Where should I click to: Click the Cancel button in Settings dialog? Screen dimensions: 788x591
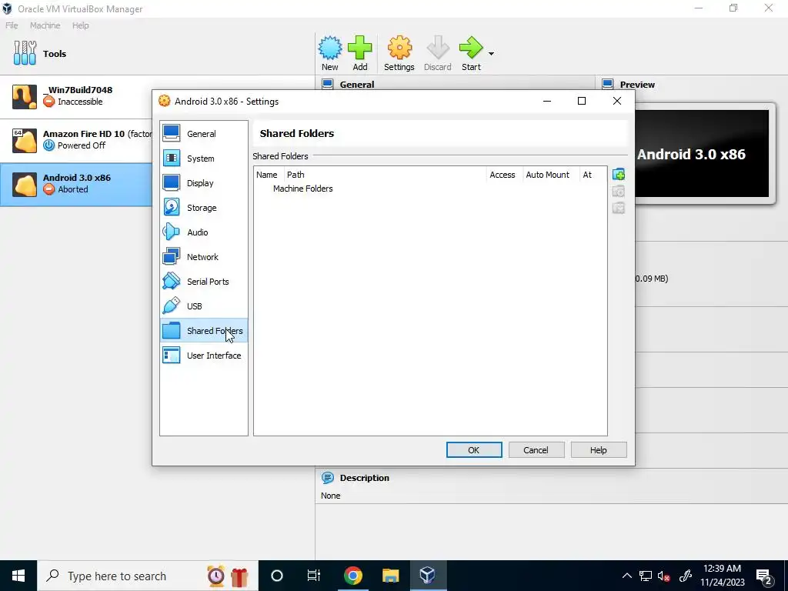click(536, 449)
